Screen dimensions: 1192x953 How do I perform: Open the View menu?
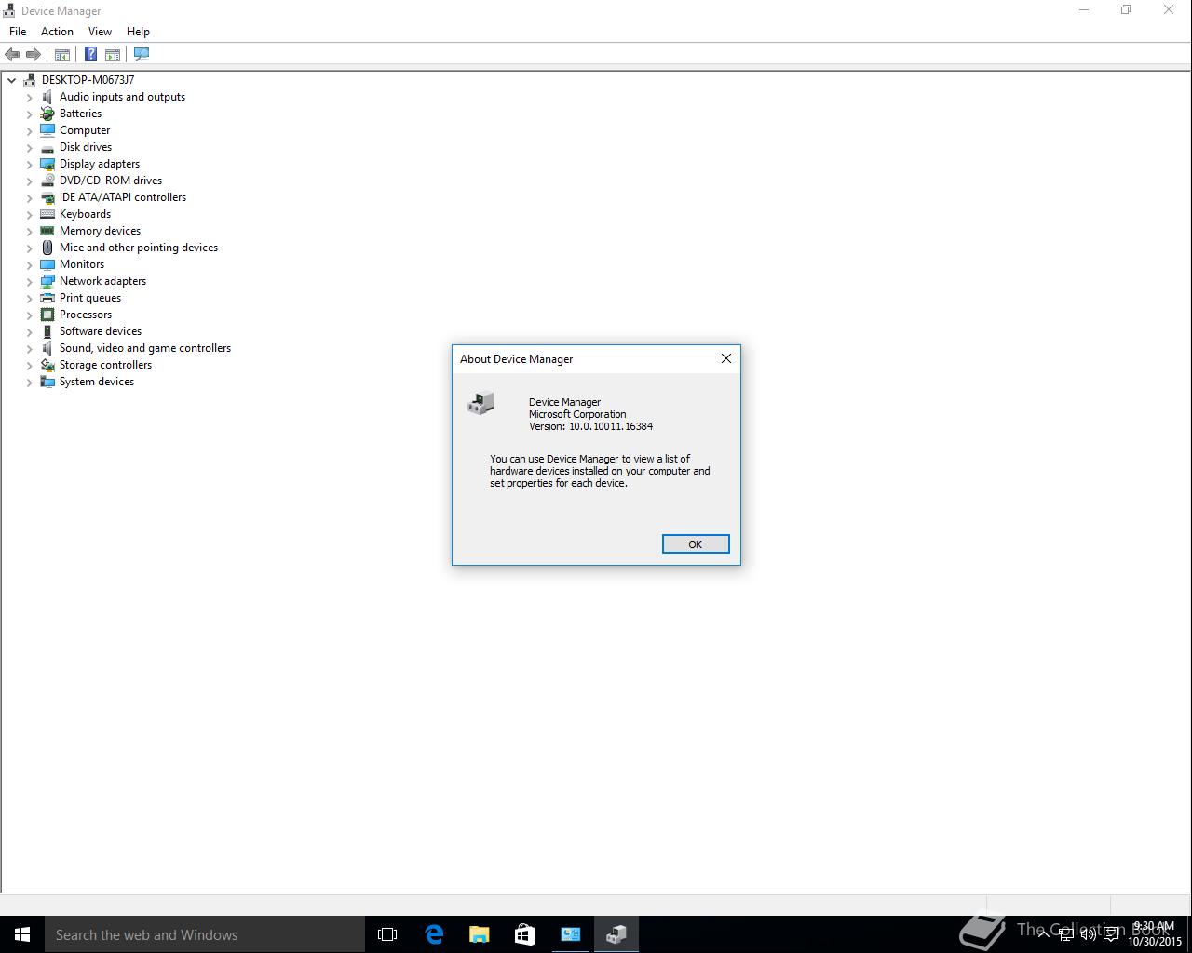(x=100, y=32)
